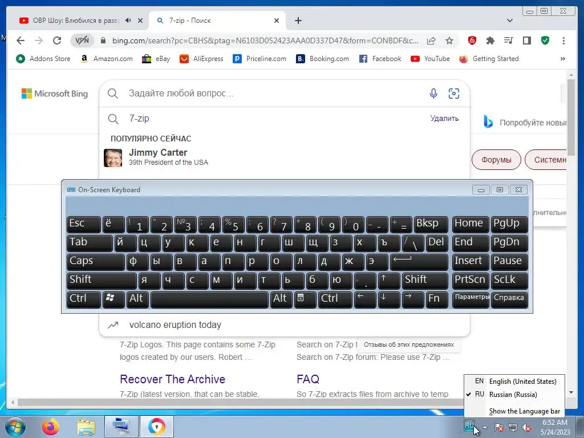Open the Recover The Archive link

click(172, 379)
